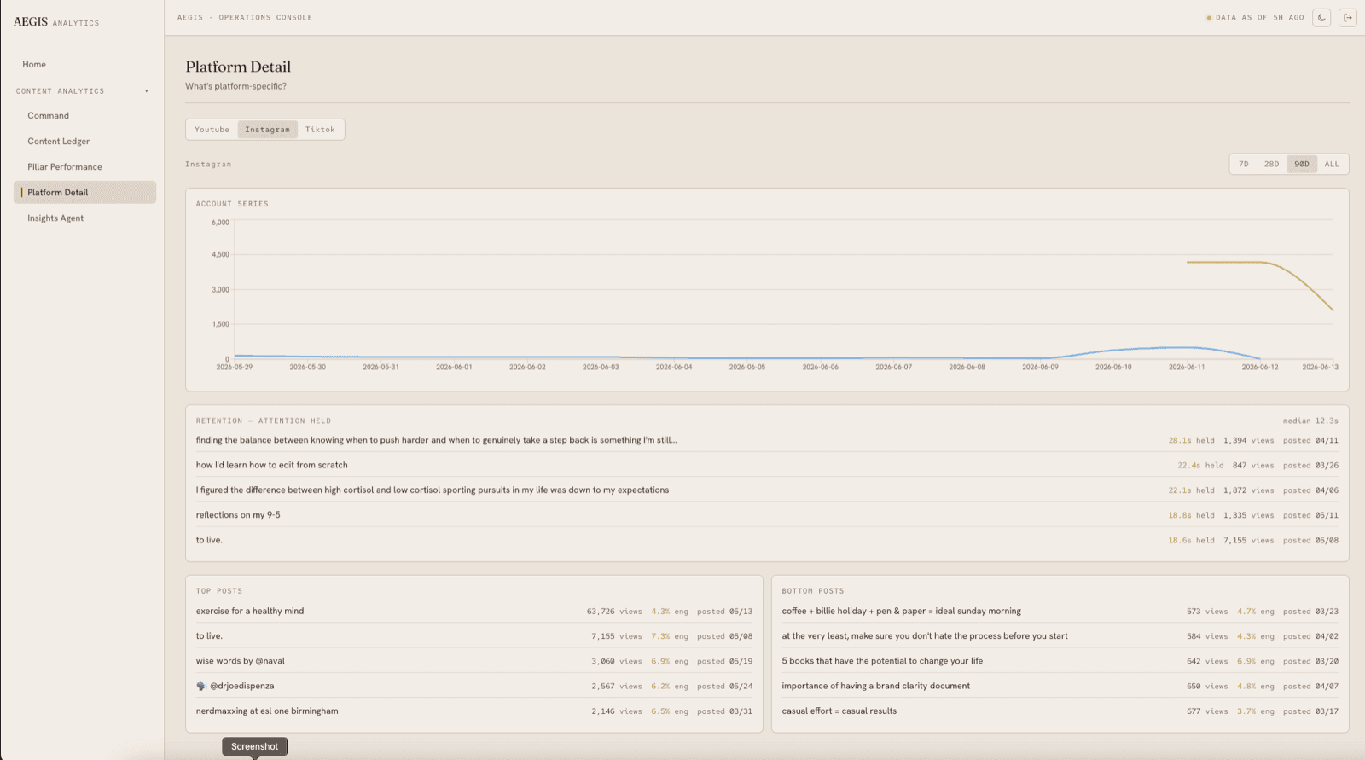Set time range to 90D
Image resolution: width=1365 pixels, height=760 pixels.
click(1302, 164)
